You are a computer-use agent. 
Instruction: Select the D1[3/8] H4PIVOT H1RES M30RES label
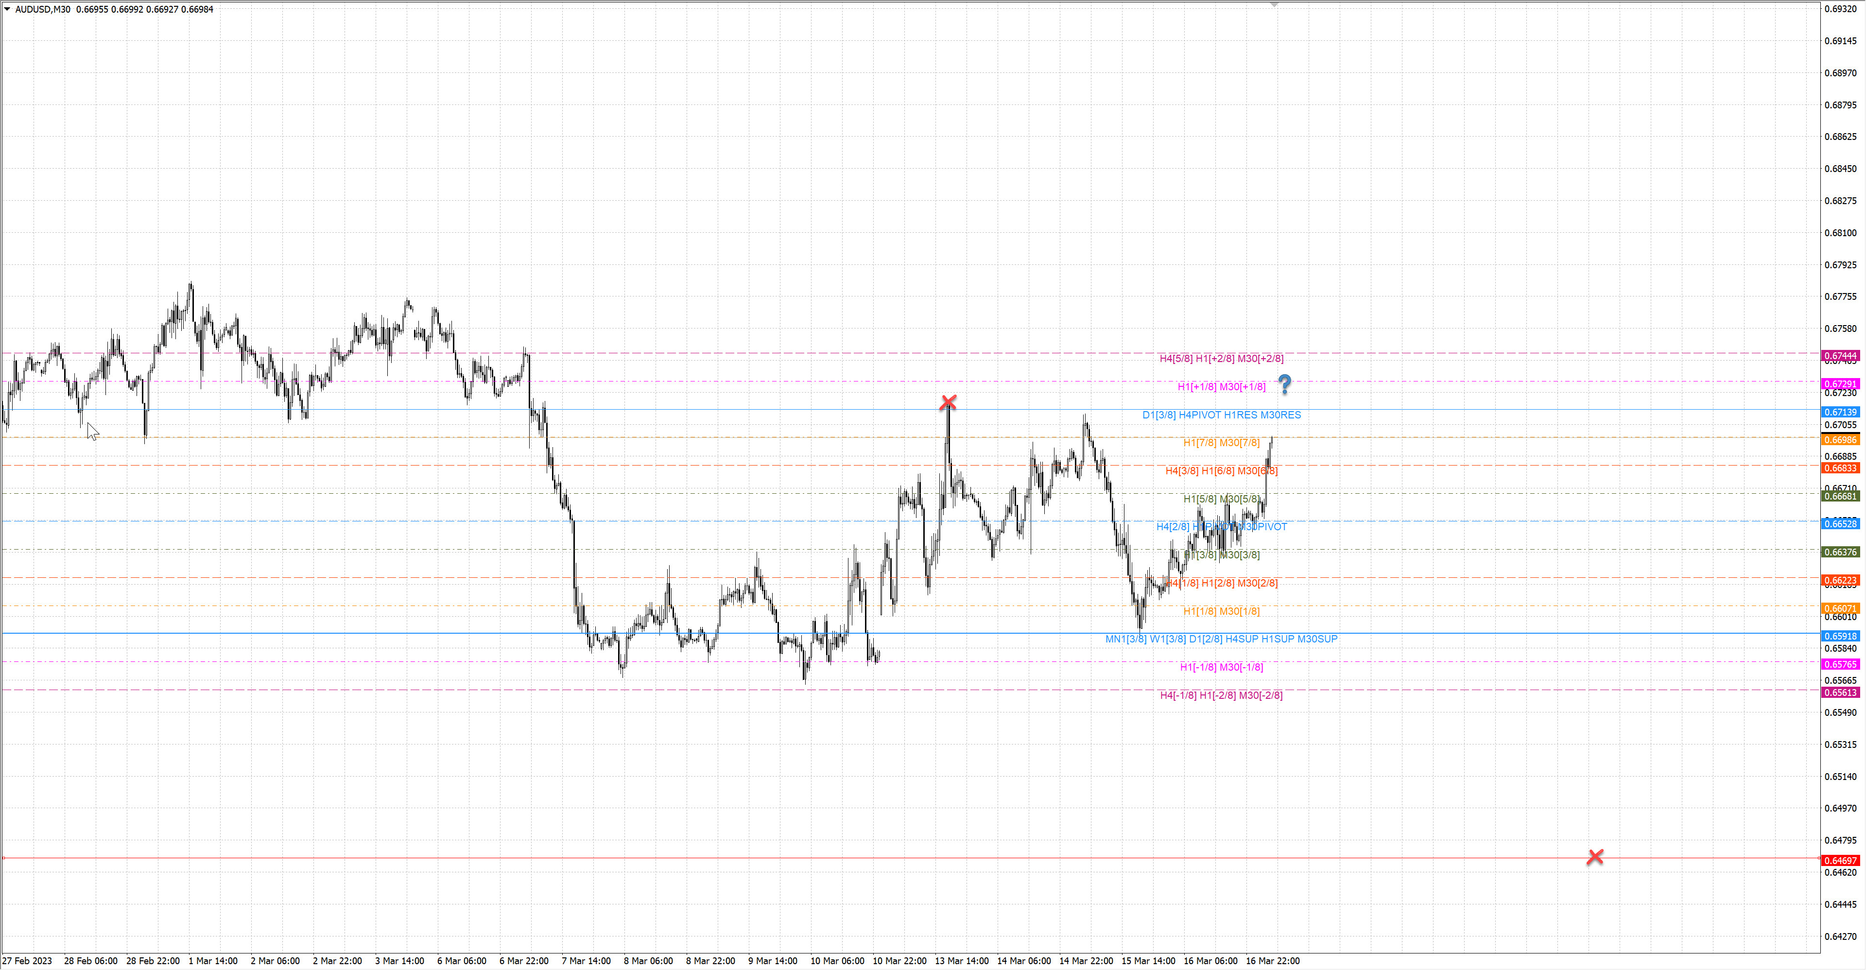coord(1221,415)
